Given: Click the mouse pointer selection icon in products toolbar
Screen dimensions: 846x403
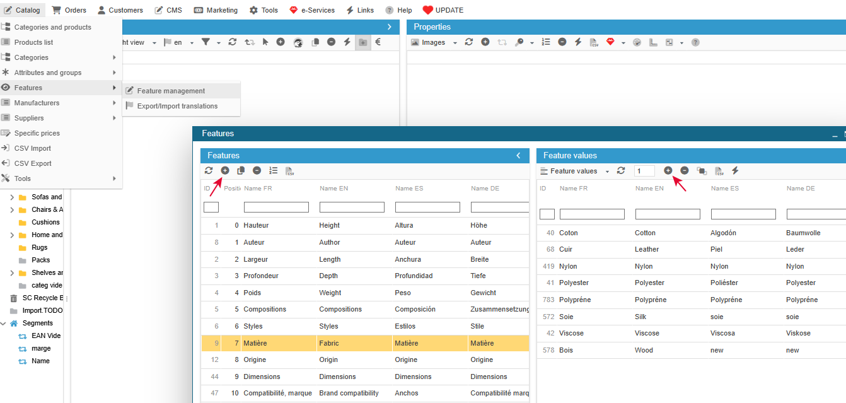Looking at the screenshot, I should tap(265, 42).
